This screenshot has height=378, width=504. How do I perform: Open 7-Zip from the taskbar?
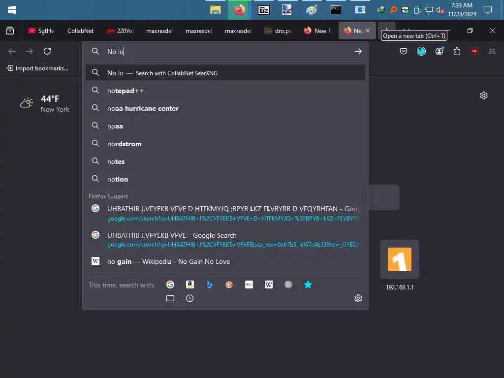click(264, 10)
